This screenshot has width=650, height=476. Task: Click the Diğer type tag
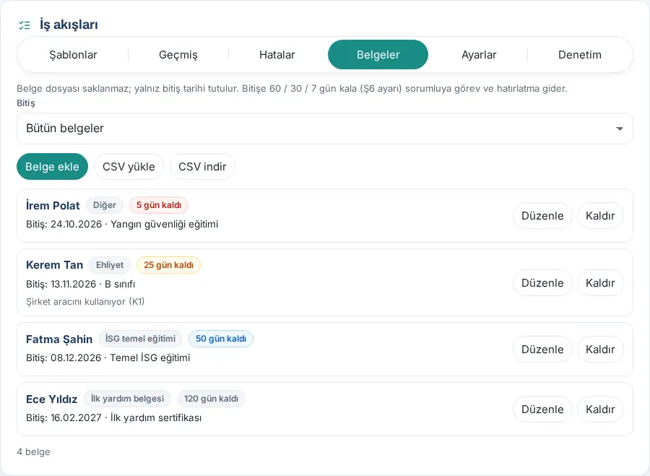tap(105, 205)
